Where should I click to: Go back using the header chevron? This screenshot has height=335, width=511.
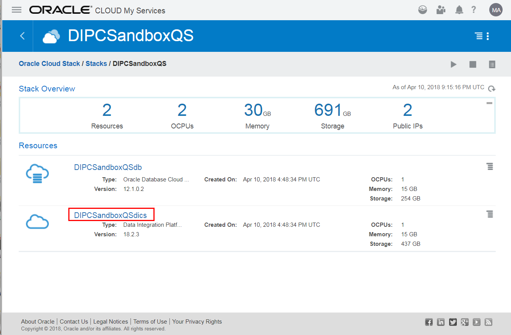pyautogui.click(x=22, y=36)
